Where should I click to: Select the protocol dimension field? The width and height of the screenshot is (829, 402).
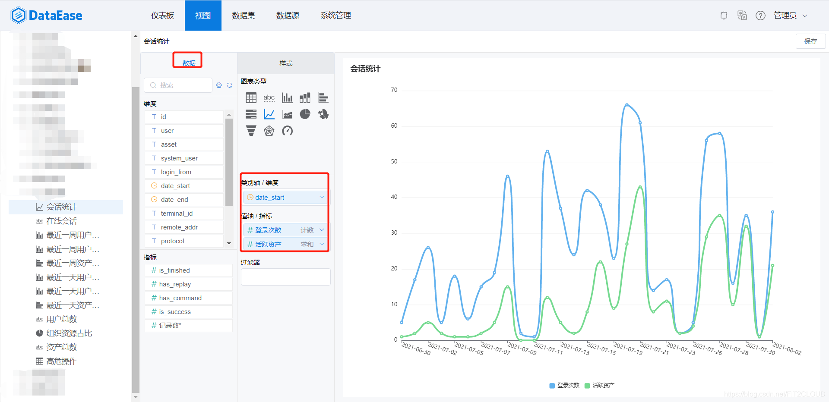184,241
